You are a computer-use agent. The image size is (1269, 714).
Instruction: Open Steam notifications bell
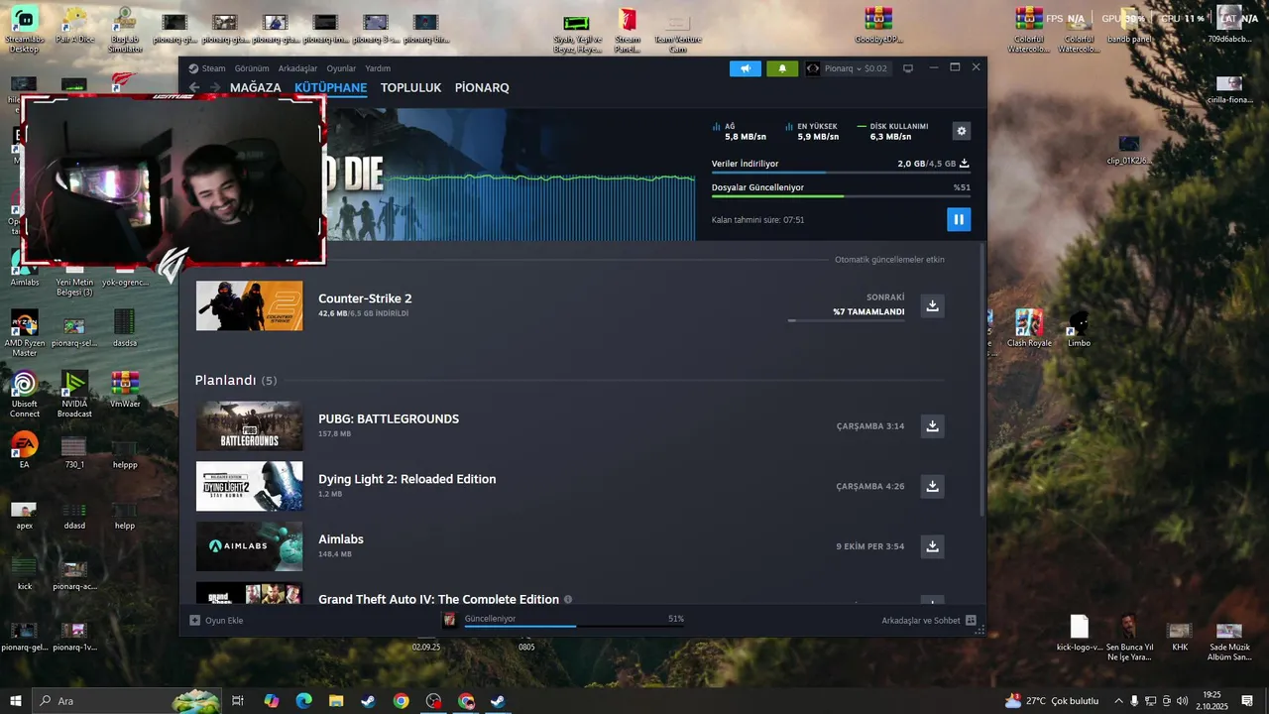[782, 68]
